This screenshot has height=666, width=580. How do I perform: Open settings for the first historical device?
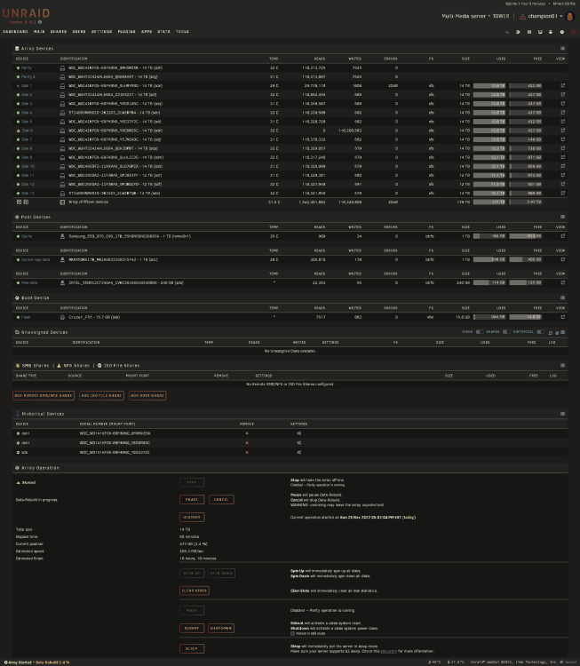click(299, 433)
